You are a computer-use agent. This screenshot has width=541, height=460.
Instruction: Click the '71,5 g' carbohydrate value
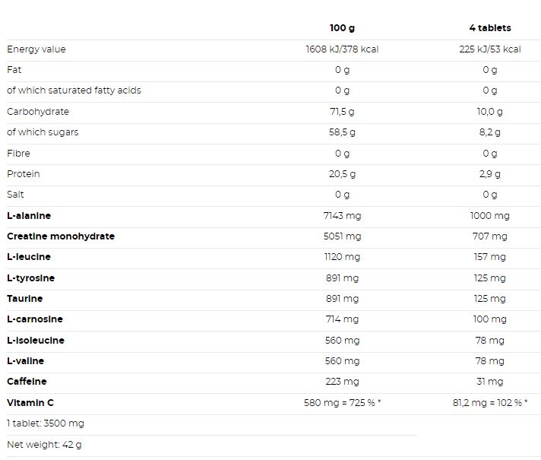342,112
